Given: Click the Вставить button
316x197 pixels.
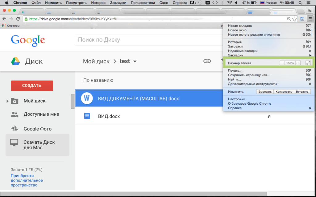Looking at the screenshot, I should tap(302, 92).
